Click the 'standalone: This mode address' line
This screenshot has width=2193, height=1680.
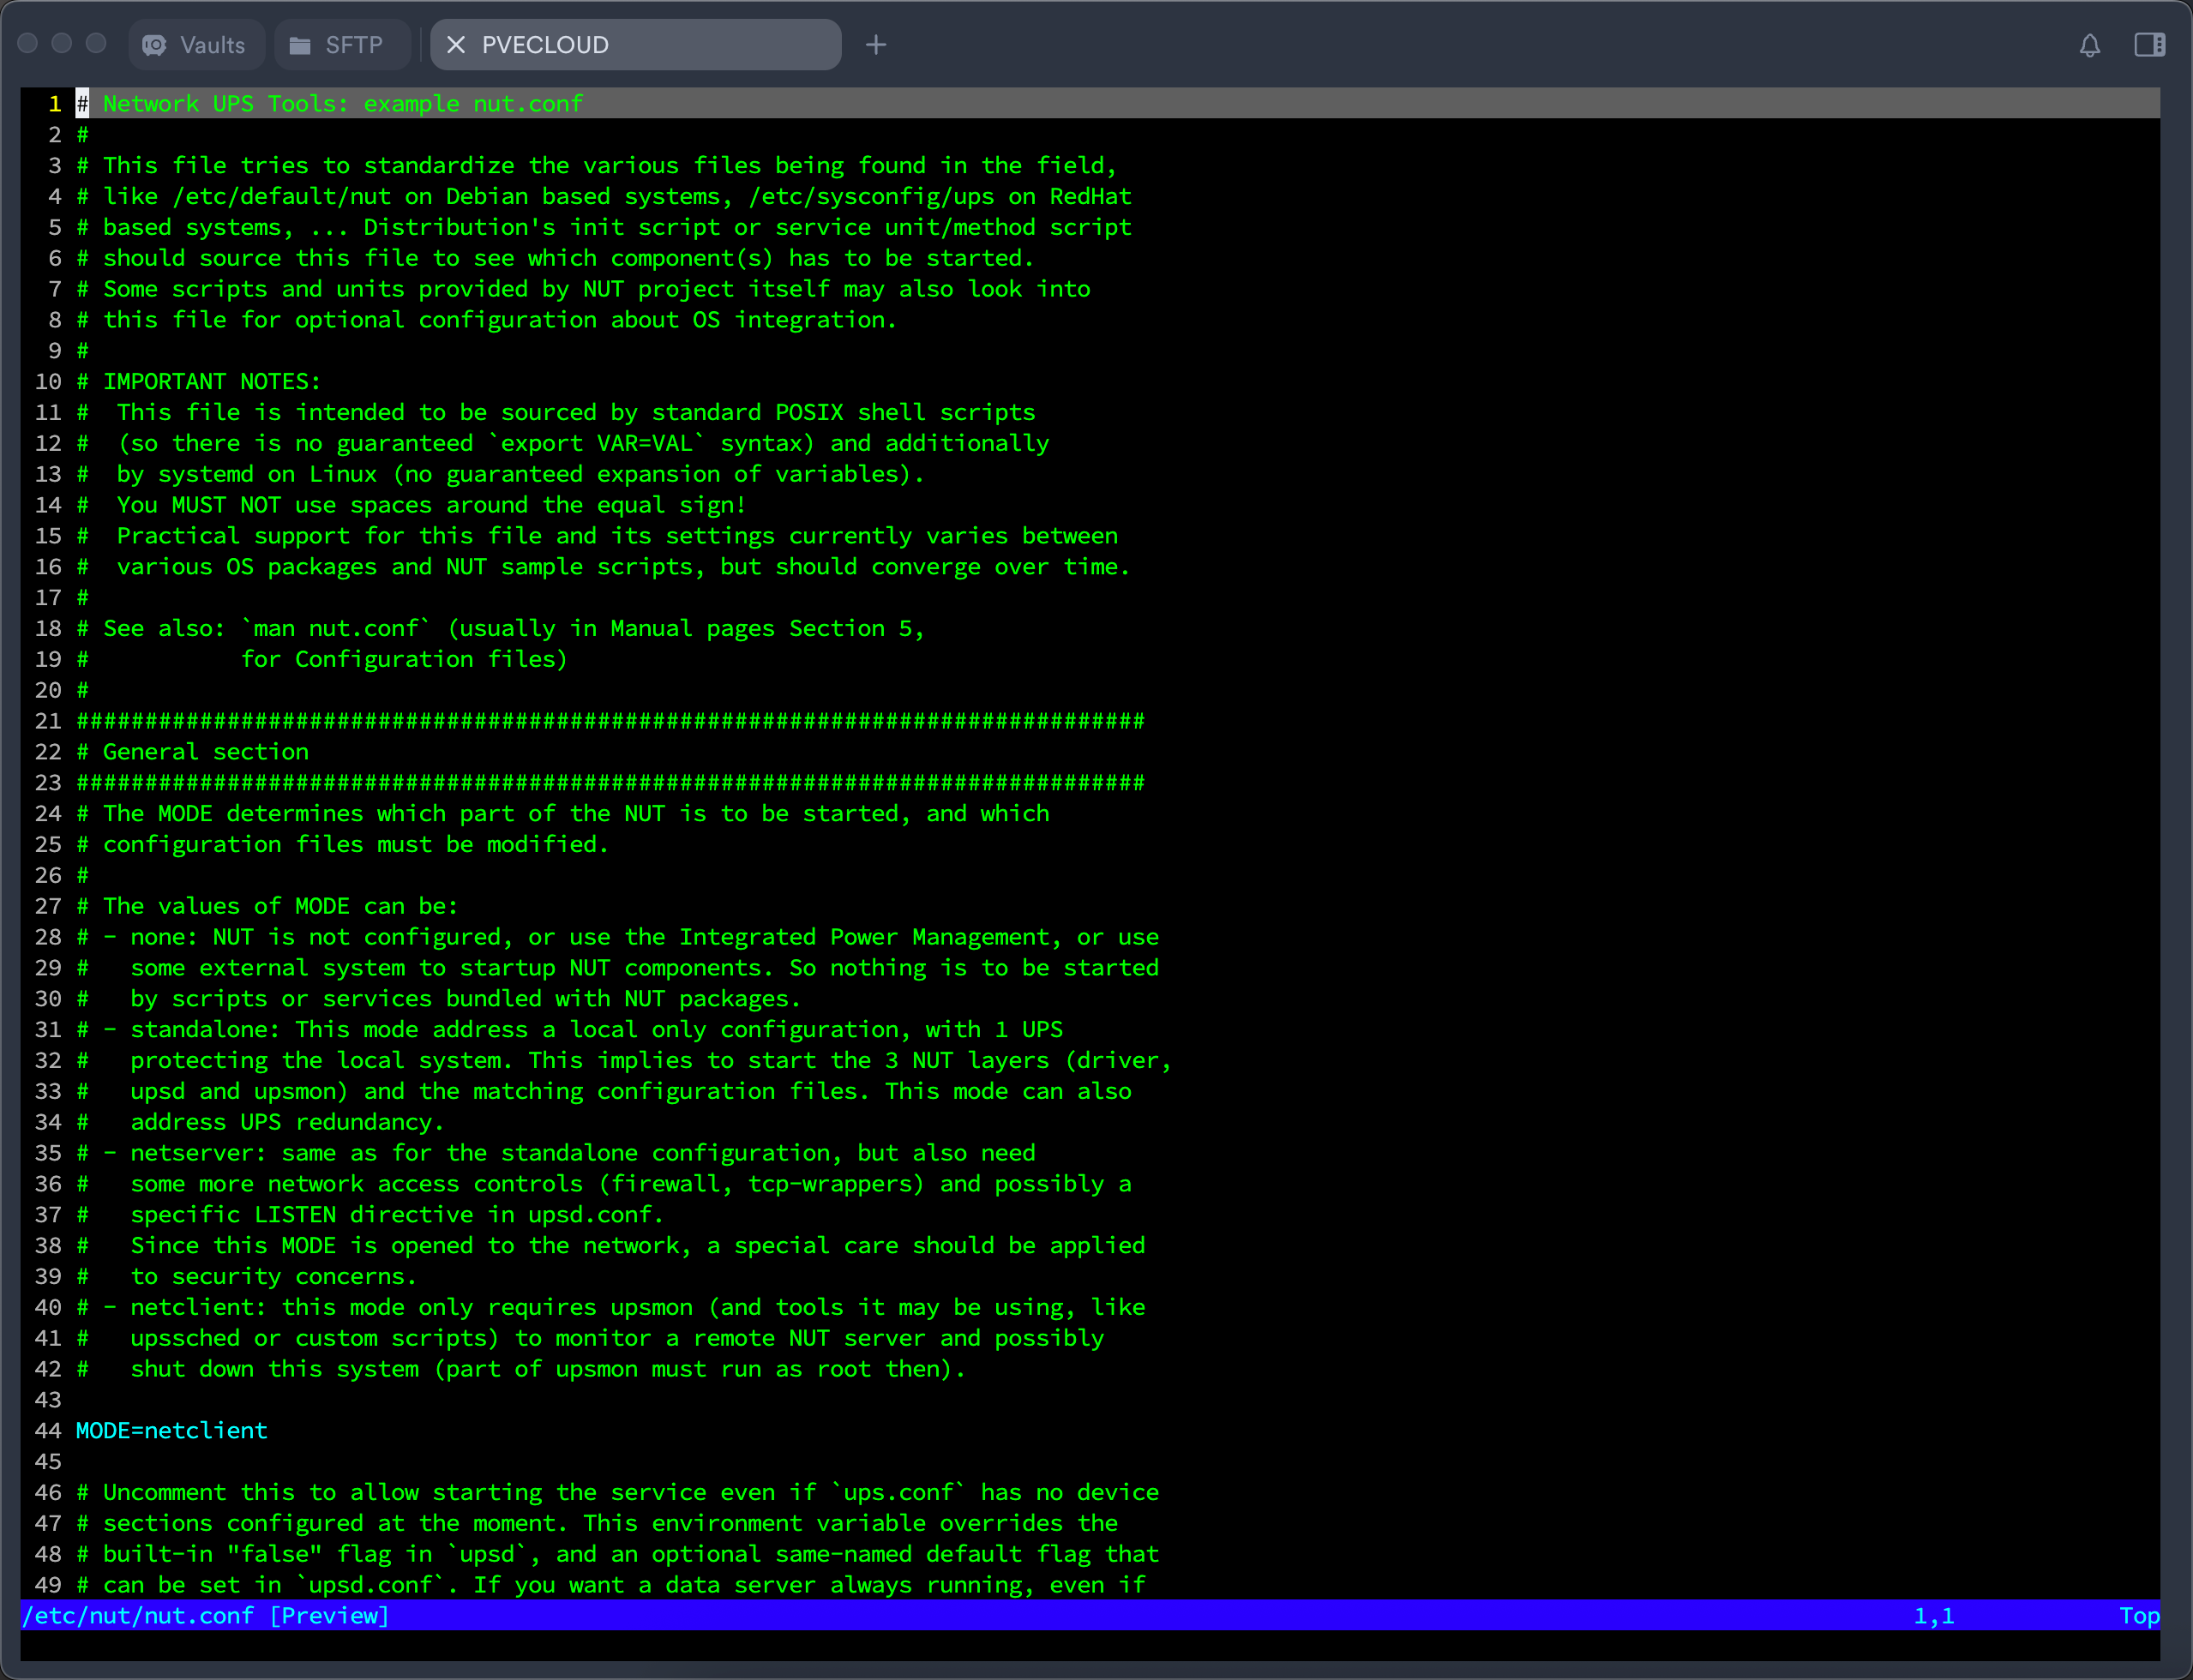point(569,1030)
